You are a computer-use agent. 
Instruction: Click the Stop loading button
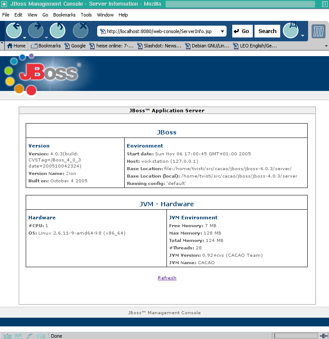point(81,30)
